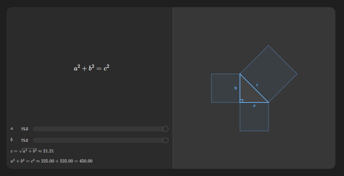The width and height of the screenshot is (344, 176).
Task: Click the triangle side label b
Action: (x=236, y=88)
